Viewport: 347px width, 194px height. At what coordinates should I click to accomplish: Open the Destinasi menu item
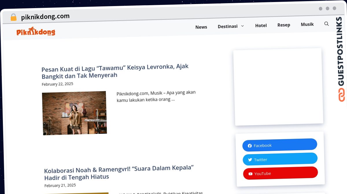click(x=228, y=26)
